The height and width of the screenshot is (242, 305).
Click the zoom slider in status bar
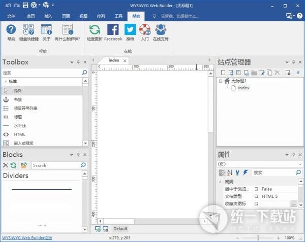(258, 237)
